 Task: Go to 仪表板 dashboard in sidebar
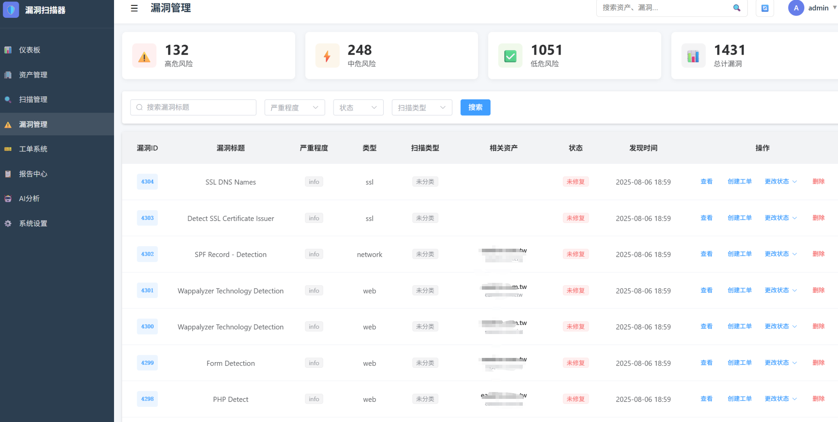point(30,50)
